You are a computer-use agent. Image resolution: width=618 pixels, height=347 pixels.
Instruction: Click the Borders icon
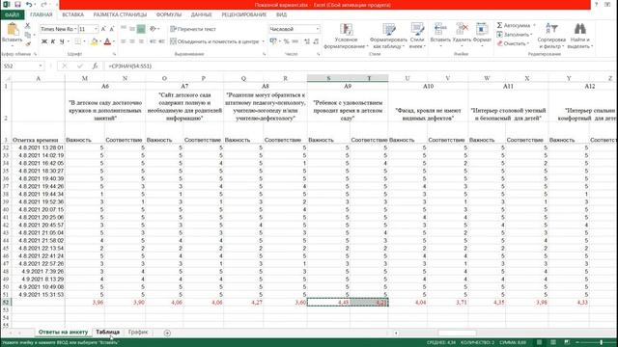tap(77, 41)
